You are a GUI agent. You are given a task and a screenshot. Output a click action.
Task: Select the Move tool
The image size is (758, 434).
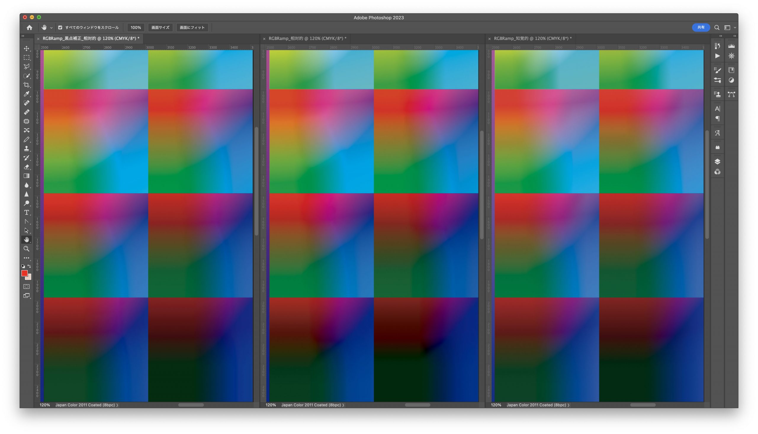tap(27, 48)
